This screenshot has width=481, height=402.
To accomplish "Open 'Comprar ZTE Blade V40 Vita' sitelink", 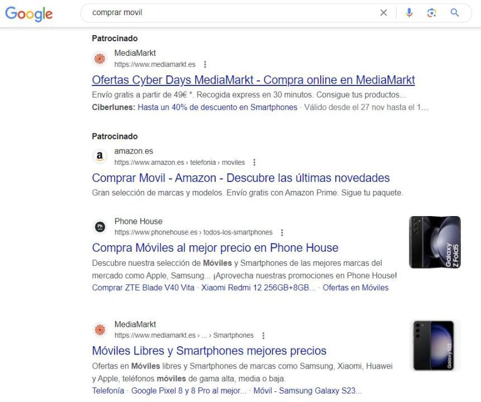I will tap(143, 288).
